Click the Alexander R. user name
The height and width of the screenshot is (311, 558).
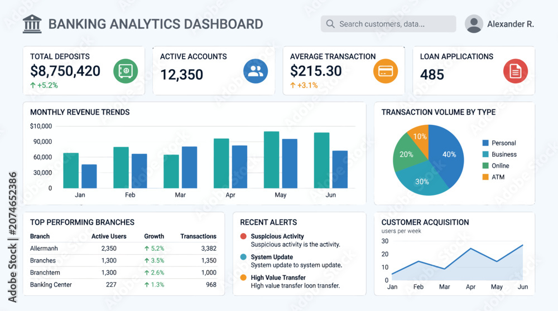[511, 24]
